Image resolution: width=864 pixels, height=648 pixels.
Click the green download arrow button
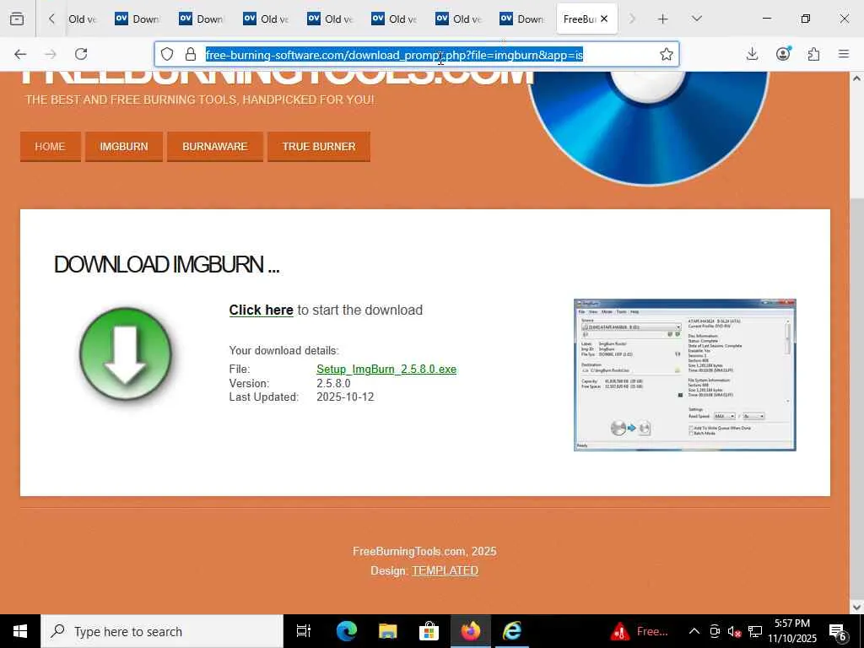[126, 354]
